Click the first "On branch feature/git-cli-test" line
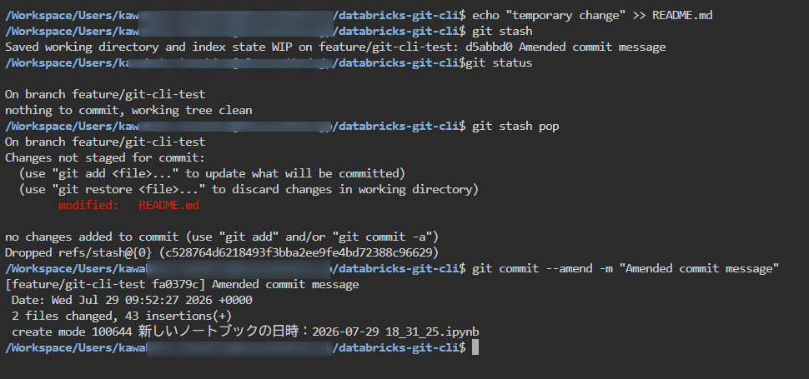Screen dimensions: 809x379 [105, 94]
